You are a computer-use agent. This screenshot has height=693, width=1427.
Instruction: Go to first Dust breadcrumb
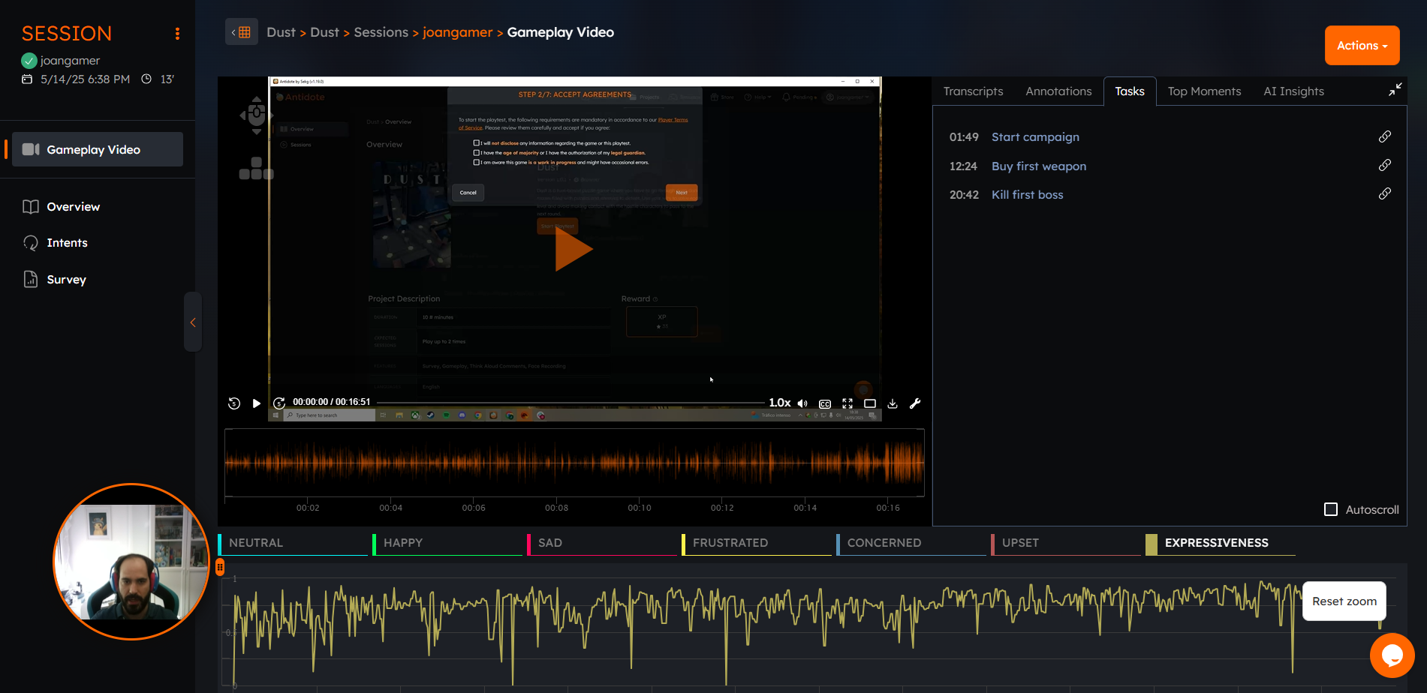281,32
